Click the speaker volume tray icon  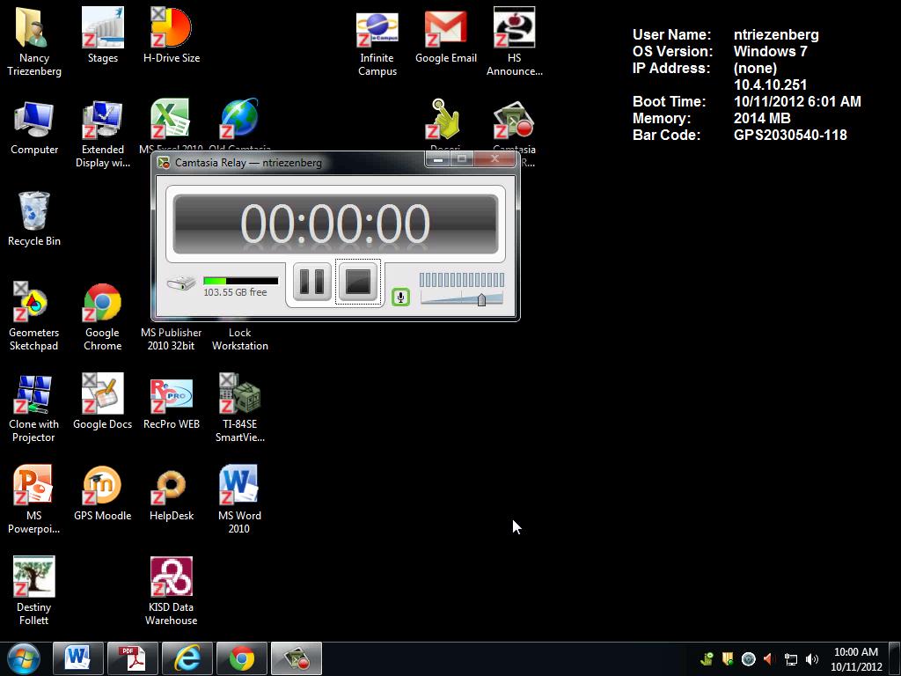pos(812,659)
